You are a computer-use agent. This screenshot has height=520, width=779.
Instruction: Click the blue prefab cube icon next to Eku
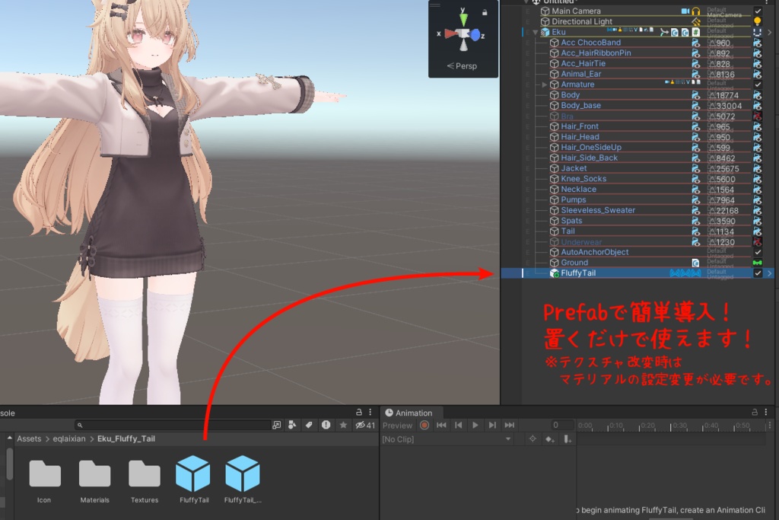tap(545, 32)
